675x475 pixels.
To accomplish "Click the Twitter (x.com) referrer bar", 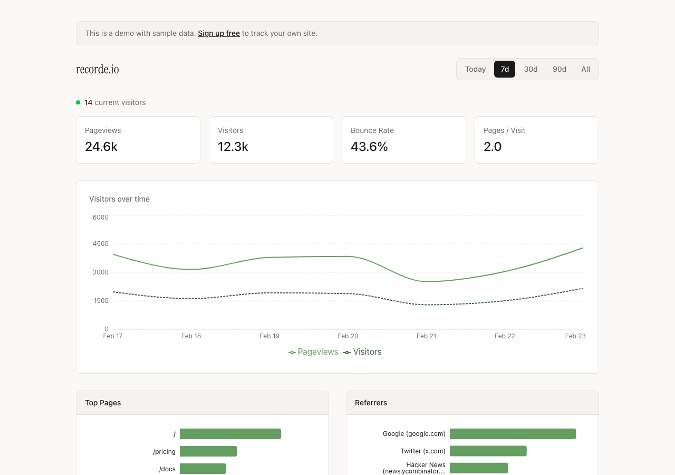I will click(x=488, y=451).
